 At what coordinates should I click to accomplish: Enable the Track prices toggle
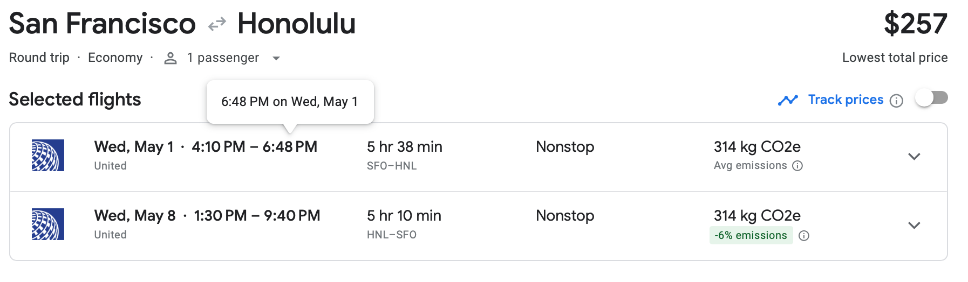tap(931, 98)
